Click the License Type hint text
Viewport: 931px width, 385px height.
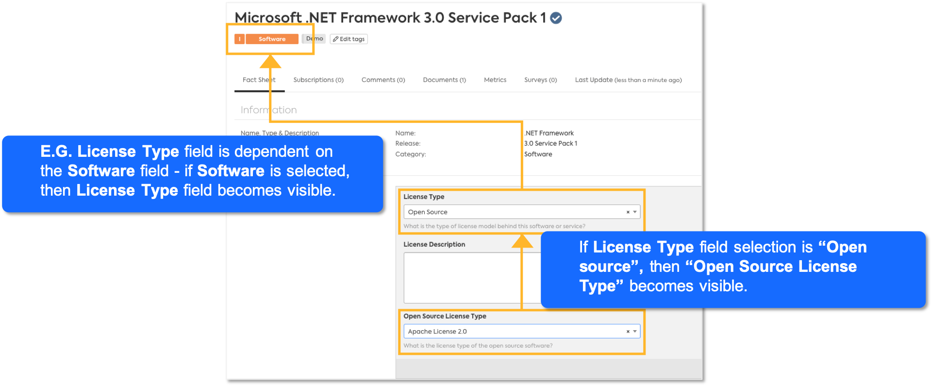coord(494,226)
